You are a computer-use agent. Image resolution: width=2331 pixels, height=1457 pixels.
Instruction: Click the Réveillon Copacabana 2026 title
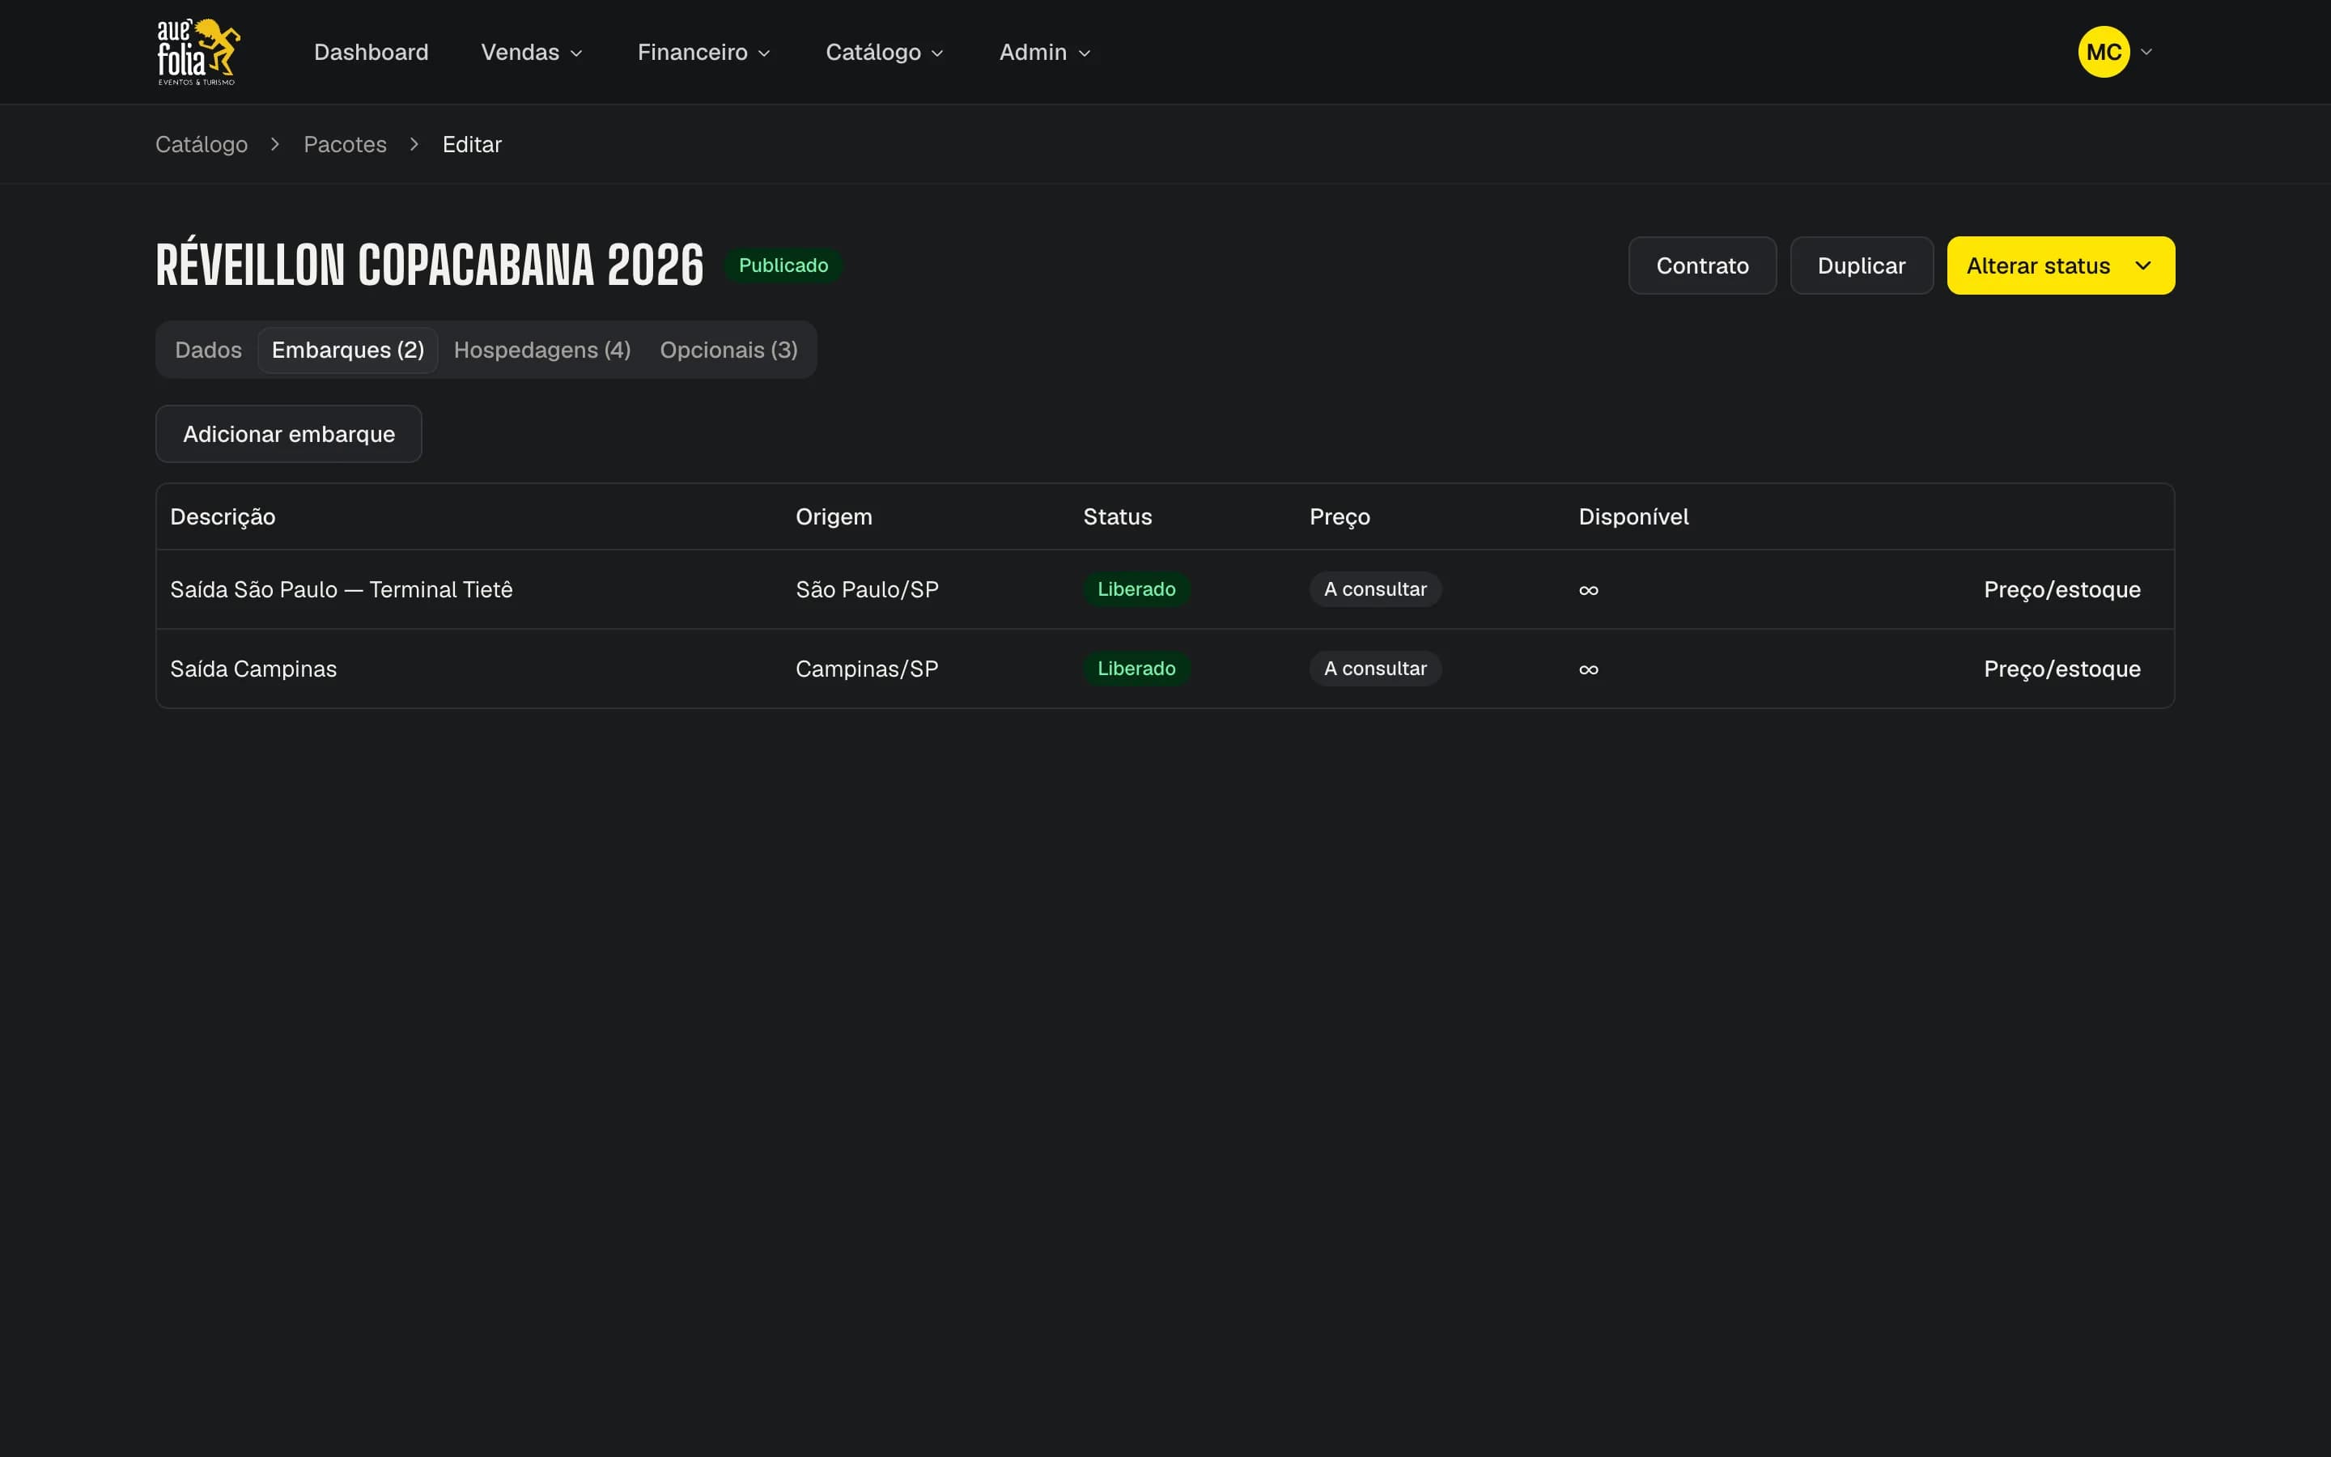click(x=430, y=264)
